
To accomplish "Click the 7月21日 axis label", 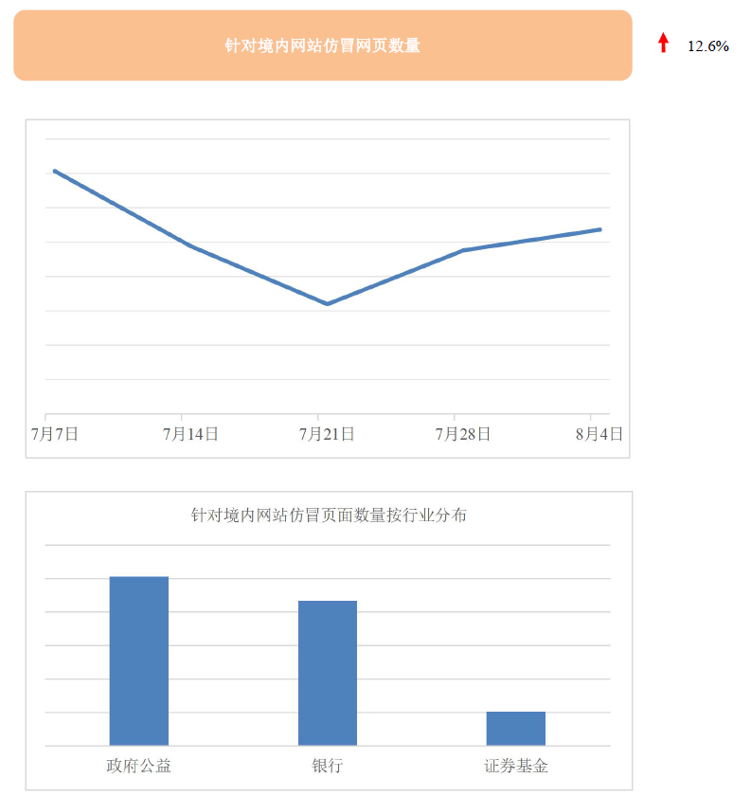I will click(x=327, y=434).
